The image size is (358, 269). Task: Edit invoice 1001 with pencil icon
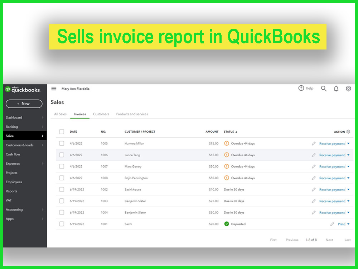coord(332,224)
